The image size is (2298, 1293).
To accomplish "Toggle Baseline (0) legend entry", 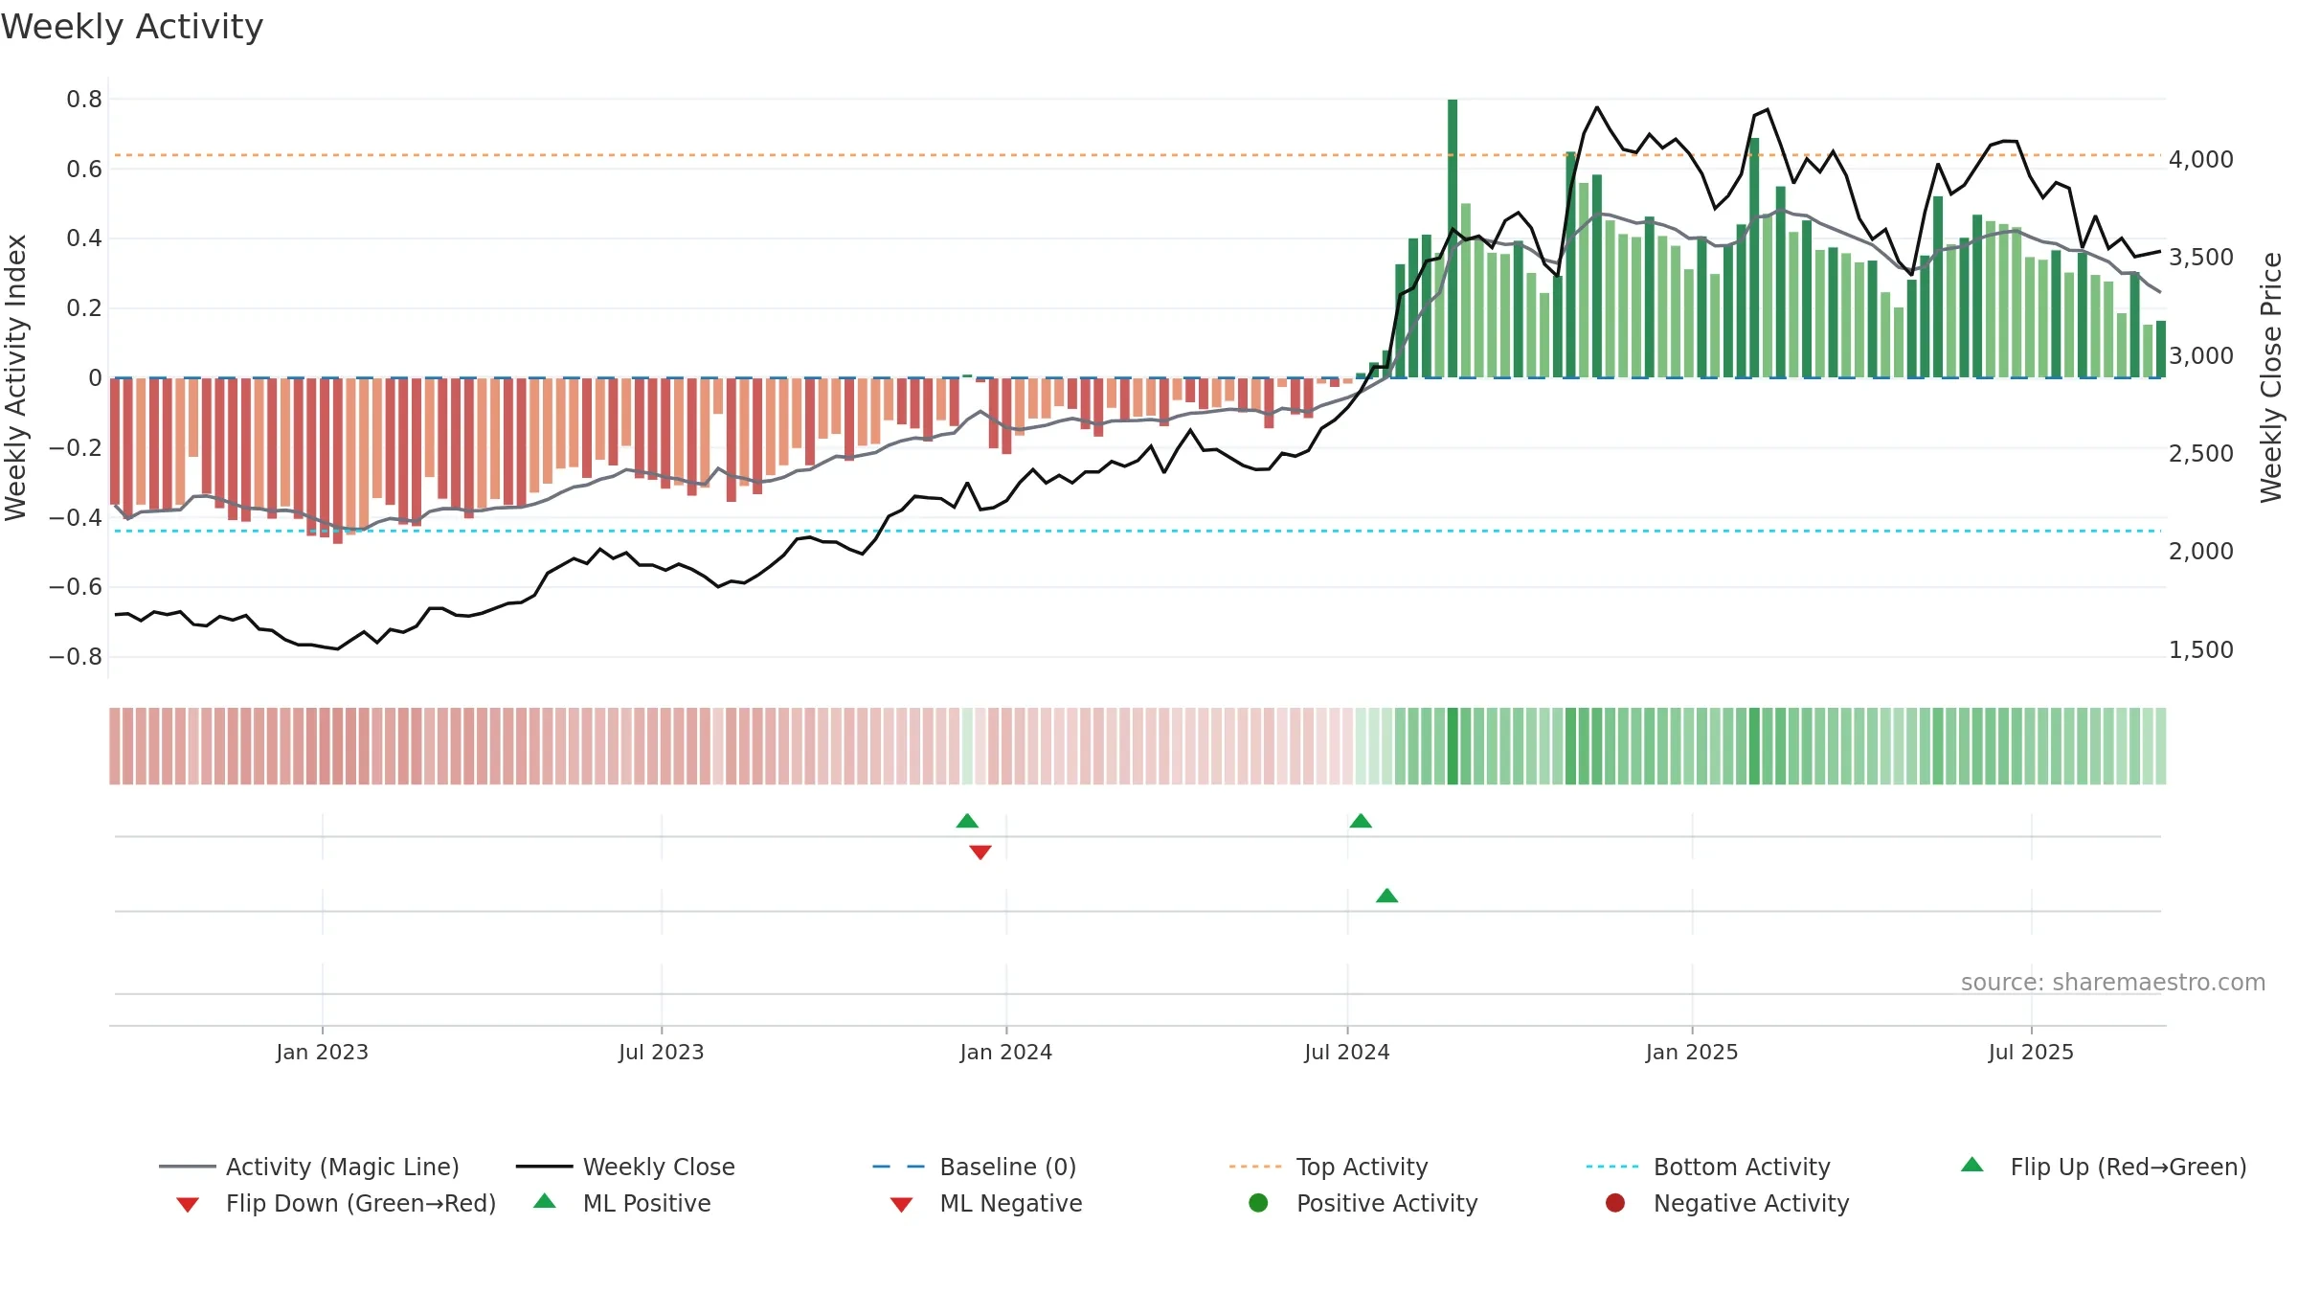I will 975,1167.
